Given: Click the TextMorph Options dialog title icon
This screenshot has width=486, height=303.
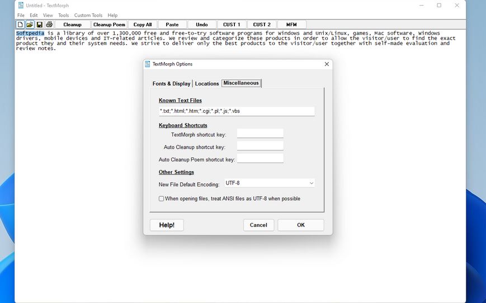Looking at the screenshot, I should click(x=148, y=64).
